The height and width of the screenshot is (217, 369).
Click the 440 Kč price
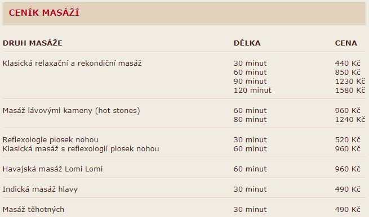point(348,64)
